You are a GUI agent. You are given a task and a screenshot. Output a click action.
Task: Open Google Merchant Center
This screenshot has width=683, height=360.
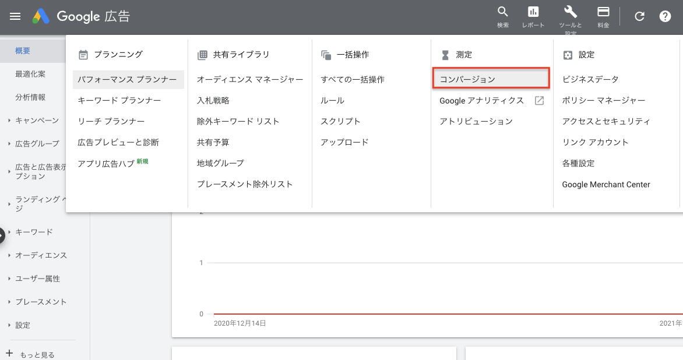pos(606,184)
